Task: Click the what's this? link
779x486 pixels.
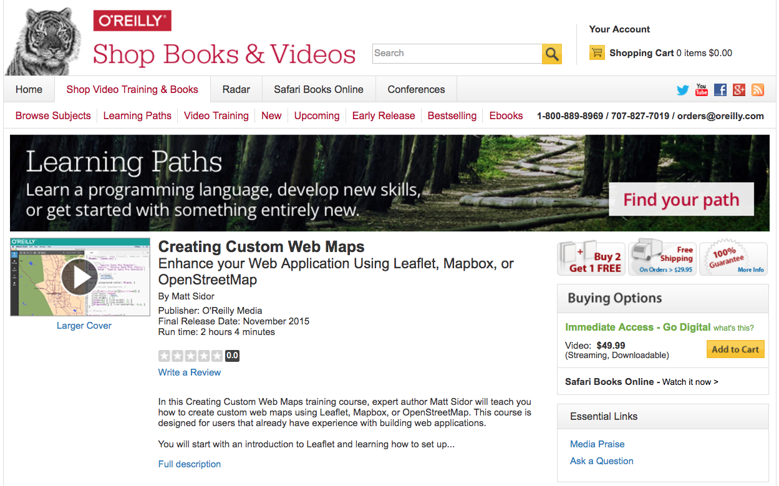Action: 733,328
